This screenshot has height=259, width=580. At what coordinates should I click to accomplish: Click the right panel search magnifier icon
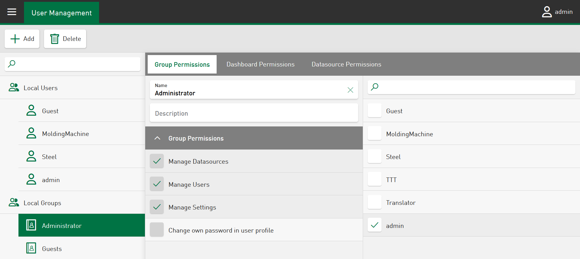[374, 87]
